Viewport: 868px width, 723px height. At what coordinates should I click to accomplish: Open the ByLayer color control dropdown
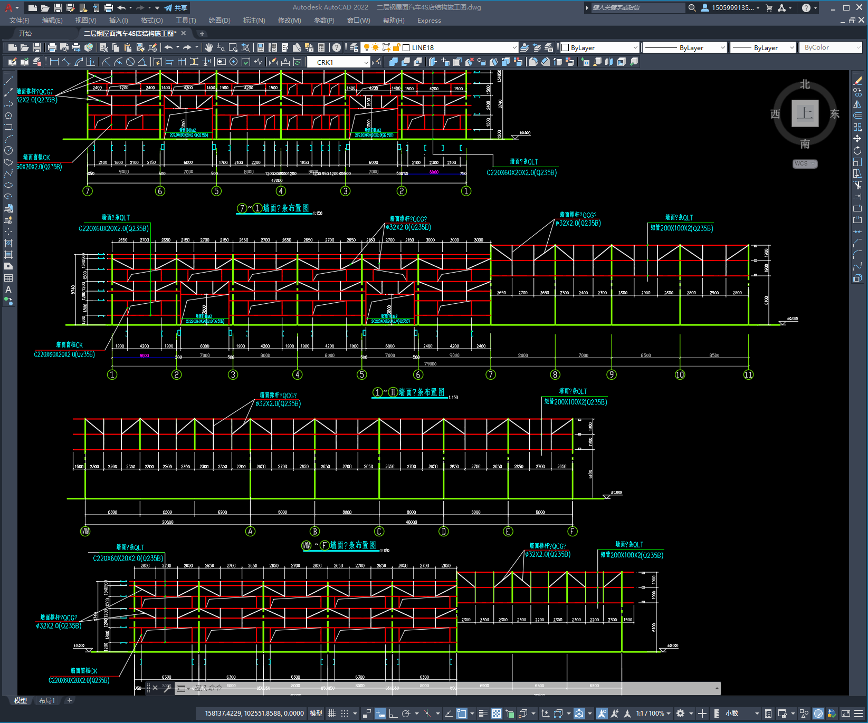(599, 47)
